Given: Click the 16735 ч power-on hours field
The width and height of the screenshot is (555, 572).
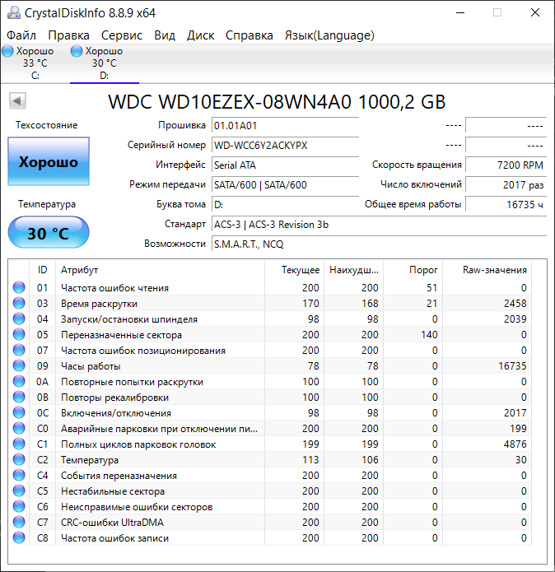Looking at the screenshot, I should 506,205.
